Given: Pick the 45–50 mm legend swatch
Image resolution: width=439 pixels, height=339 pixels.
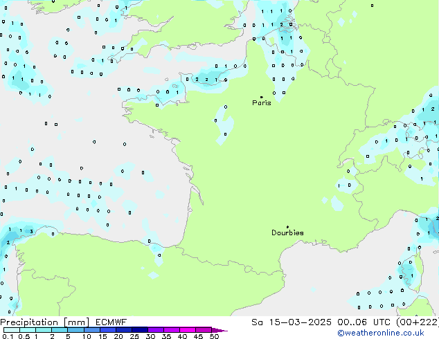Looking at the screenshot, I should (204, 330).
